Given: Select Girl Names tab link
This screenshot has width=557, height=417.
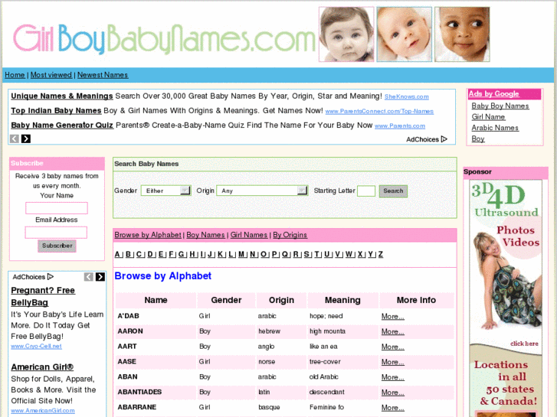Looking at the screenshot, I should pos(249,235).
